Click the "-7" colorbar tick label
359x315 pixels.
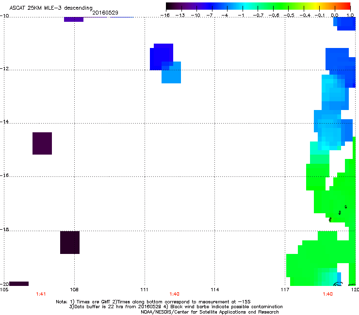pyautogui.click(x=210, y=16)
